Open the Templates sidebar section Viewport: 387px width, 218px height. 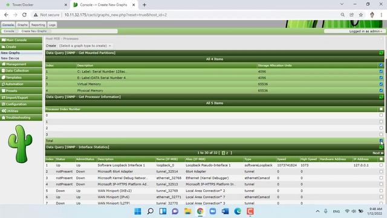(21, 78)
